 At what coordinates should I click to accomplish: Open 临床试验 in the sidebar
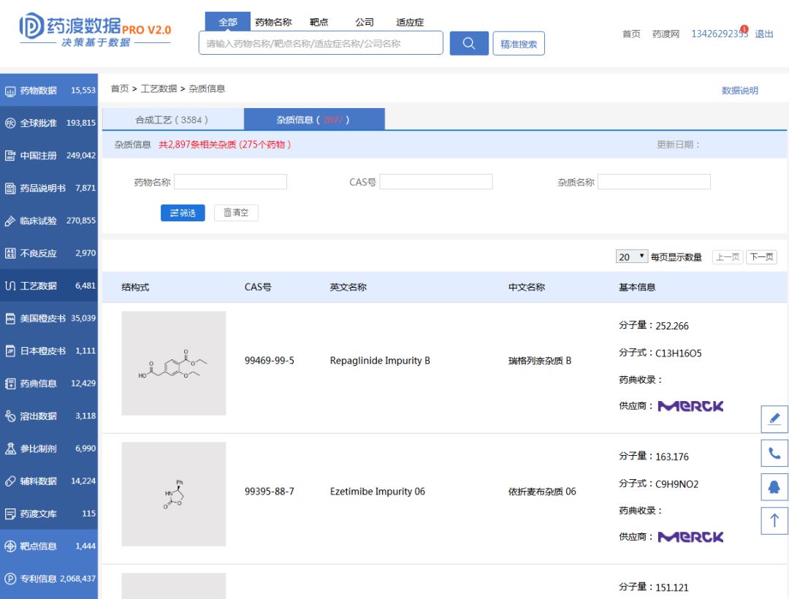[x=48, y=221]
